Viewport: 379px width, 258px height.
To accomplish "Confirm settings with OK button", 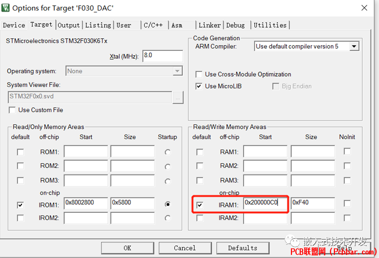I will pos(128,248).
